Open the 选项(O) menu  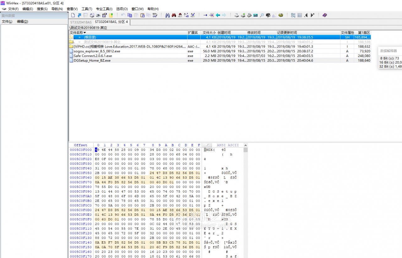(122, 9)
